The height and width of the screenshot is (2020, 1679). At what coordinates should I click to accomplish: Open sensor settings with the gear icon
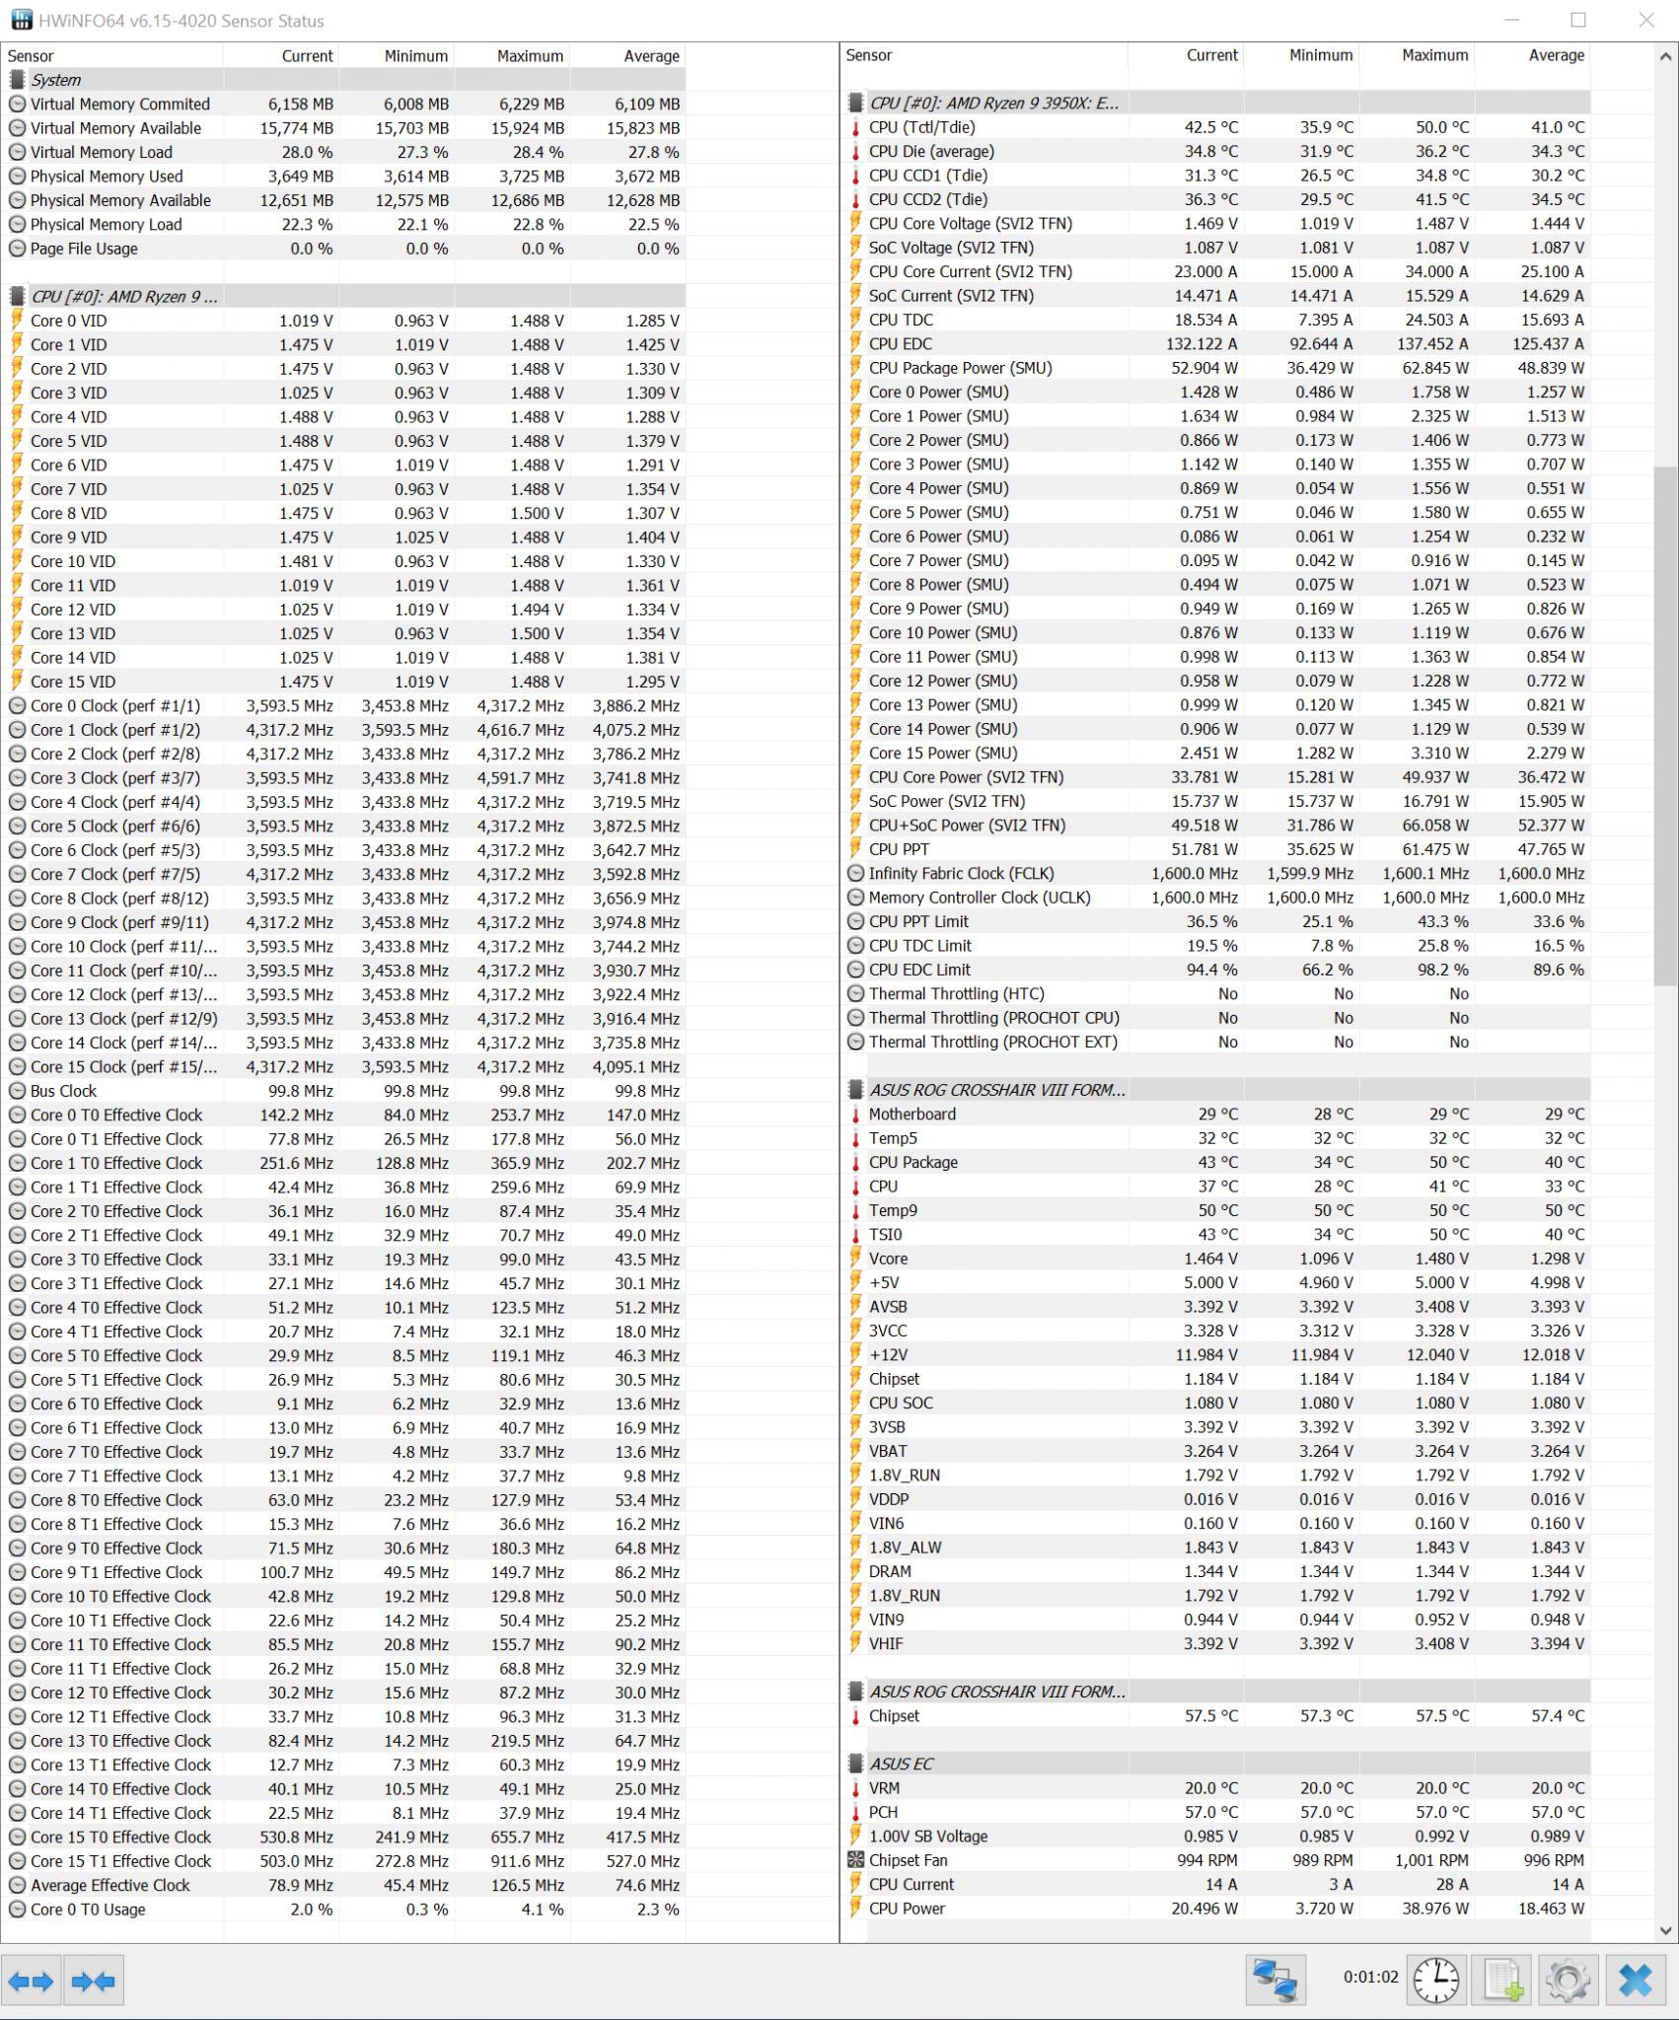1568,1980
